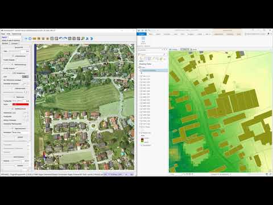Activate the highlighted map view tab in ArcGIS Pro
The image size is (273, 205).
184,50
